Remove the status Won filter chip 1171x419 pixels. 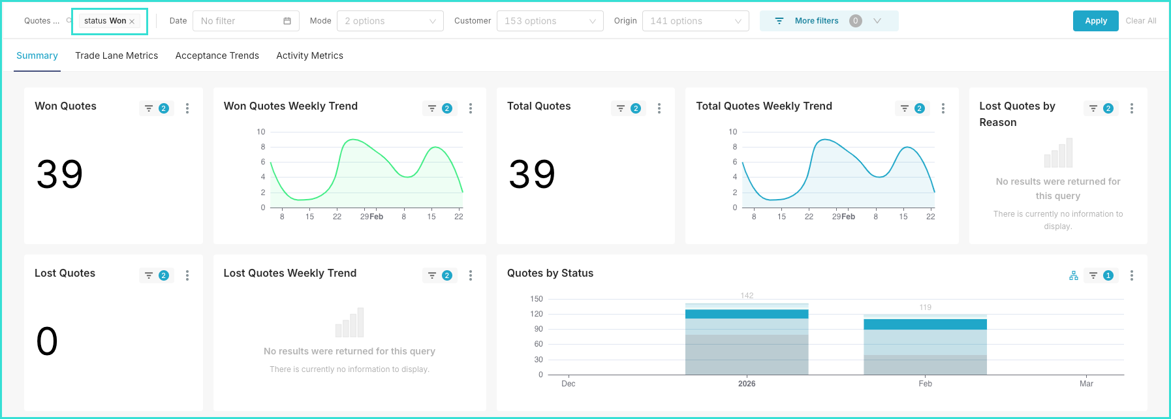tap(132, 22)
